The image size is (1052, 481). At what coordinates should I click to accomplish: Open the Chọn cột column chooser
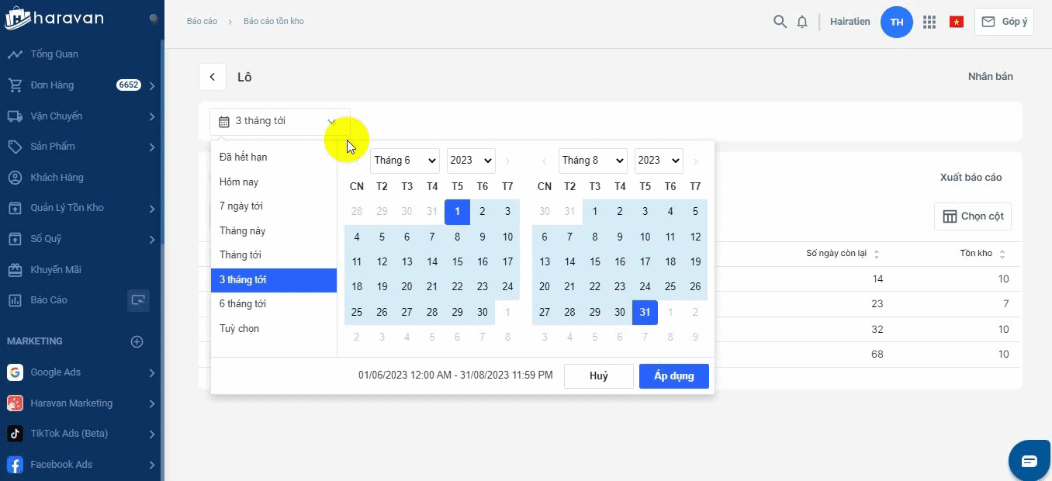[x=973, y=216]
